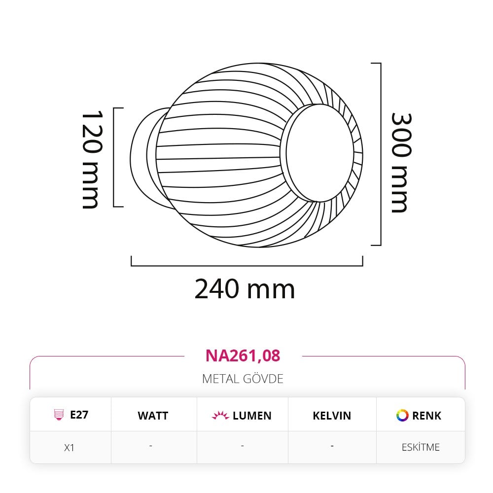This screenshot has height=493, width=493.
Task: Click the 240 mm width label
Action: [245, 289]
